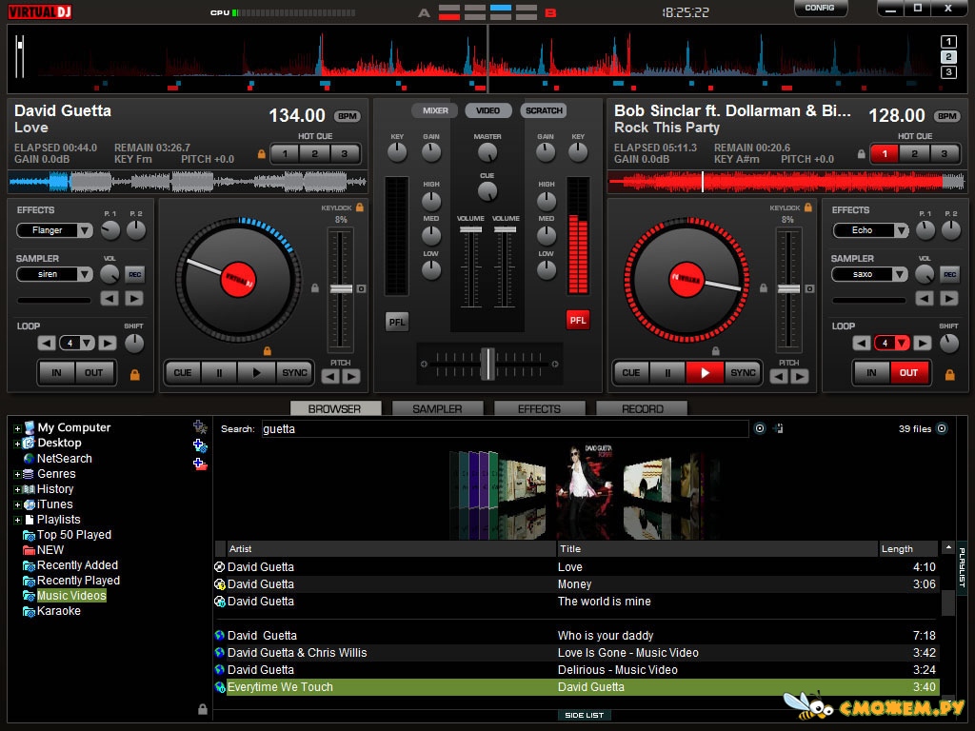Pause the left deck
Image resolution: width=975 pixels, height=731 pixels.
219,373
